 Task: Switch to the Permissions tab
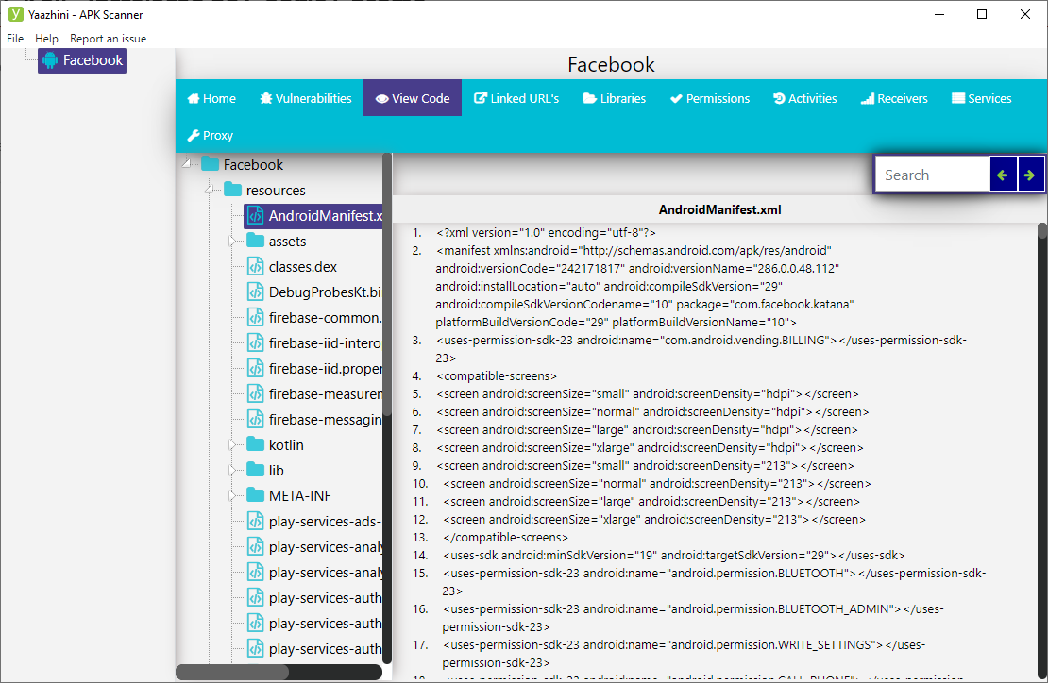pos(711,98)
